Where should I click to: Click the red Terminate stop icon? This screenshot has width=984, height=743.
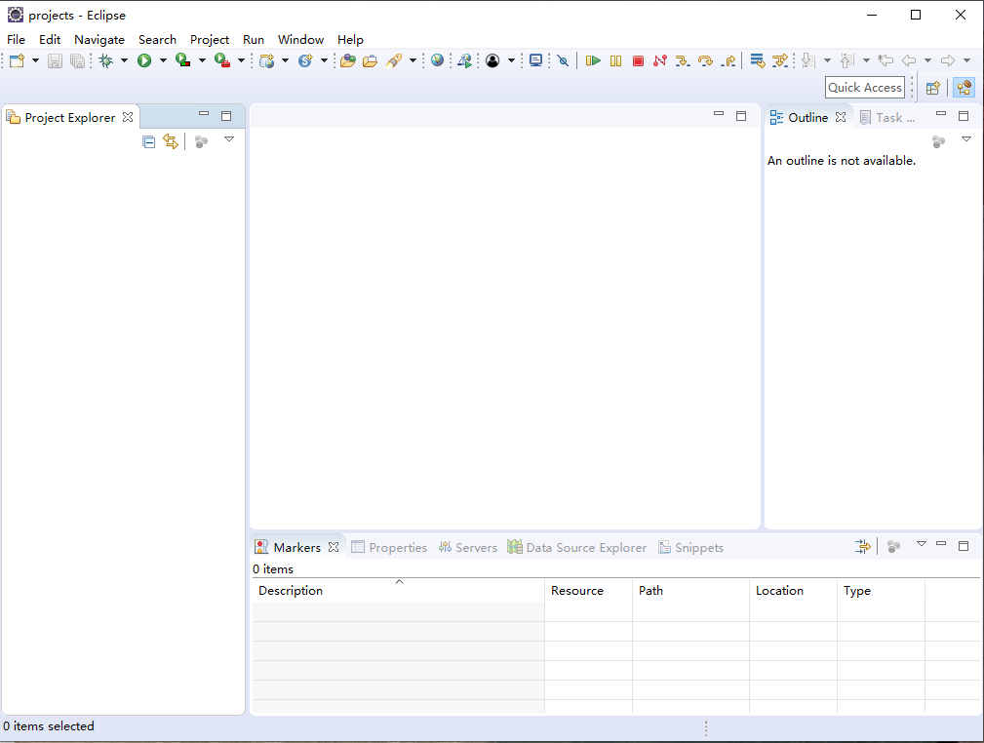[x=638, y=60]
